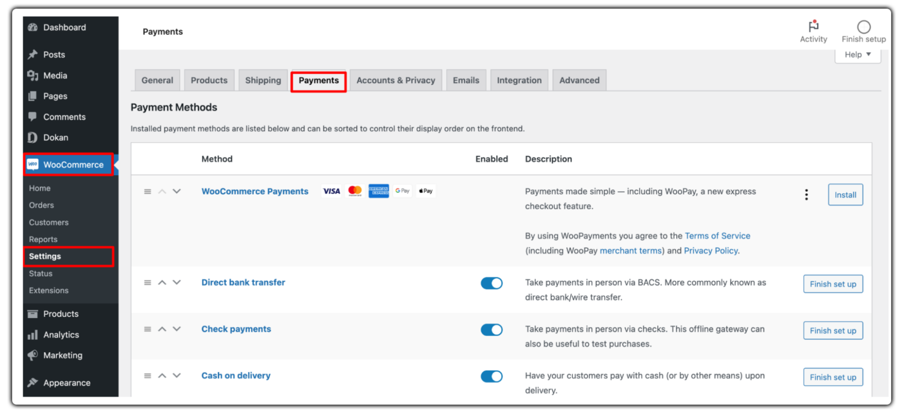The width and height of the screenshot is (902, 412).
Task: Select the WooCommerce icon in sidebar
Action: click(x=32, y=164)
